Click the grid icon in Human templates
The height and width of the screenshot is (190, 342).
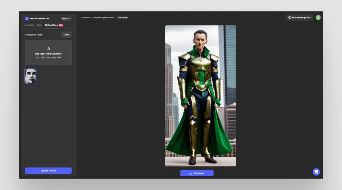289,17
